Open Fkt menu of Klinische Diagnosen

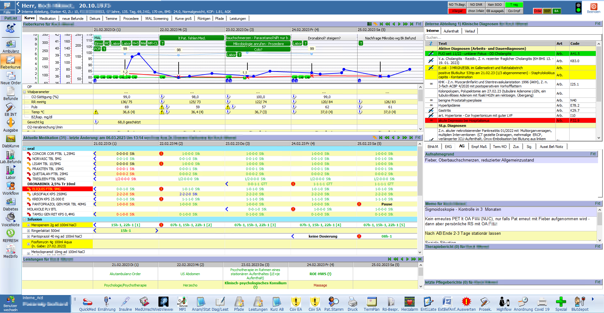[598, 24]
